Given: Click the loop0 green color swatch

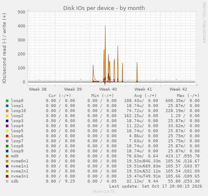Looking at the screenshot, I should point(7,101).
